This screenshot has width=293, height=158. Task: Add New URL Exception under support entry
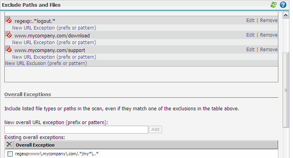[54, 57]
